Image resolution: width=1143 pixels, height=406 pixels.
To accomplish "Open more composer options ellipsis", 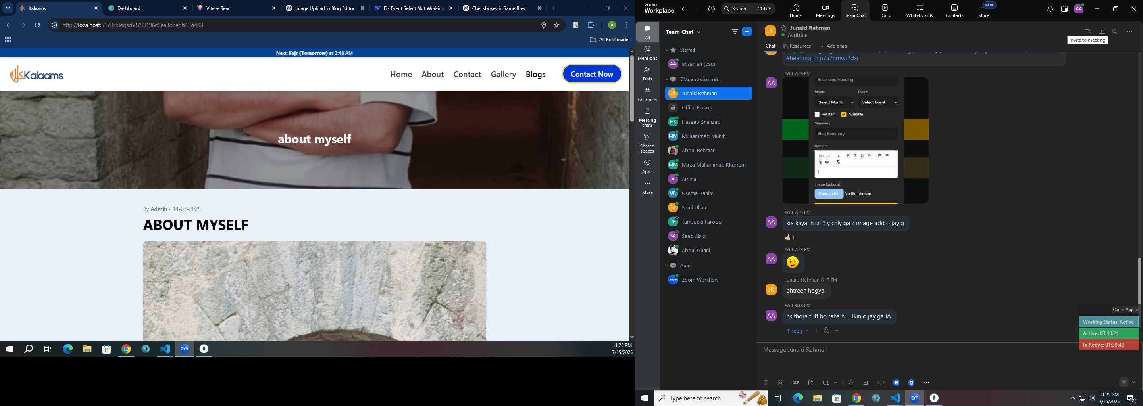I will [x=926, y=383].
